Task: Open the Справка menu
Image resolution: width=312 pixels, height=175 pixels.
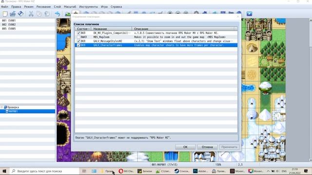Action: (116, 6)
